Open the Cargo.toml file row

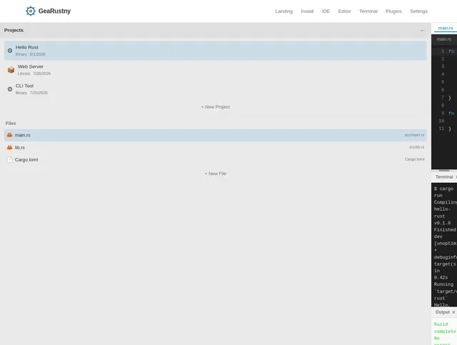point(216,159)
